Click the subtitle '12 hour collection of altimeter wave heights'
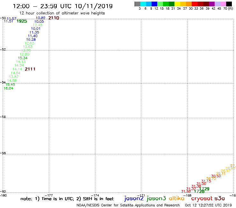Viewport: 236px width, 208px height. pyautogui.click(x=62, y=13)
